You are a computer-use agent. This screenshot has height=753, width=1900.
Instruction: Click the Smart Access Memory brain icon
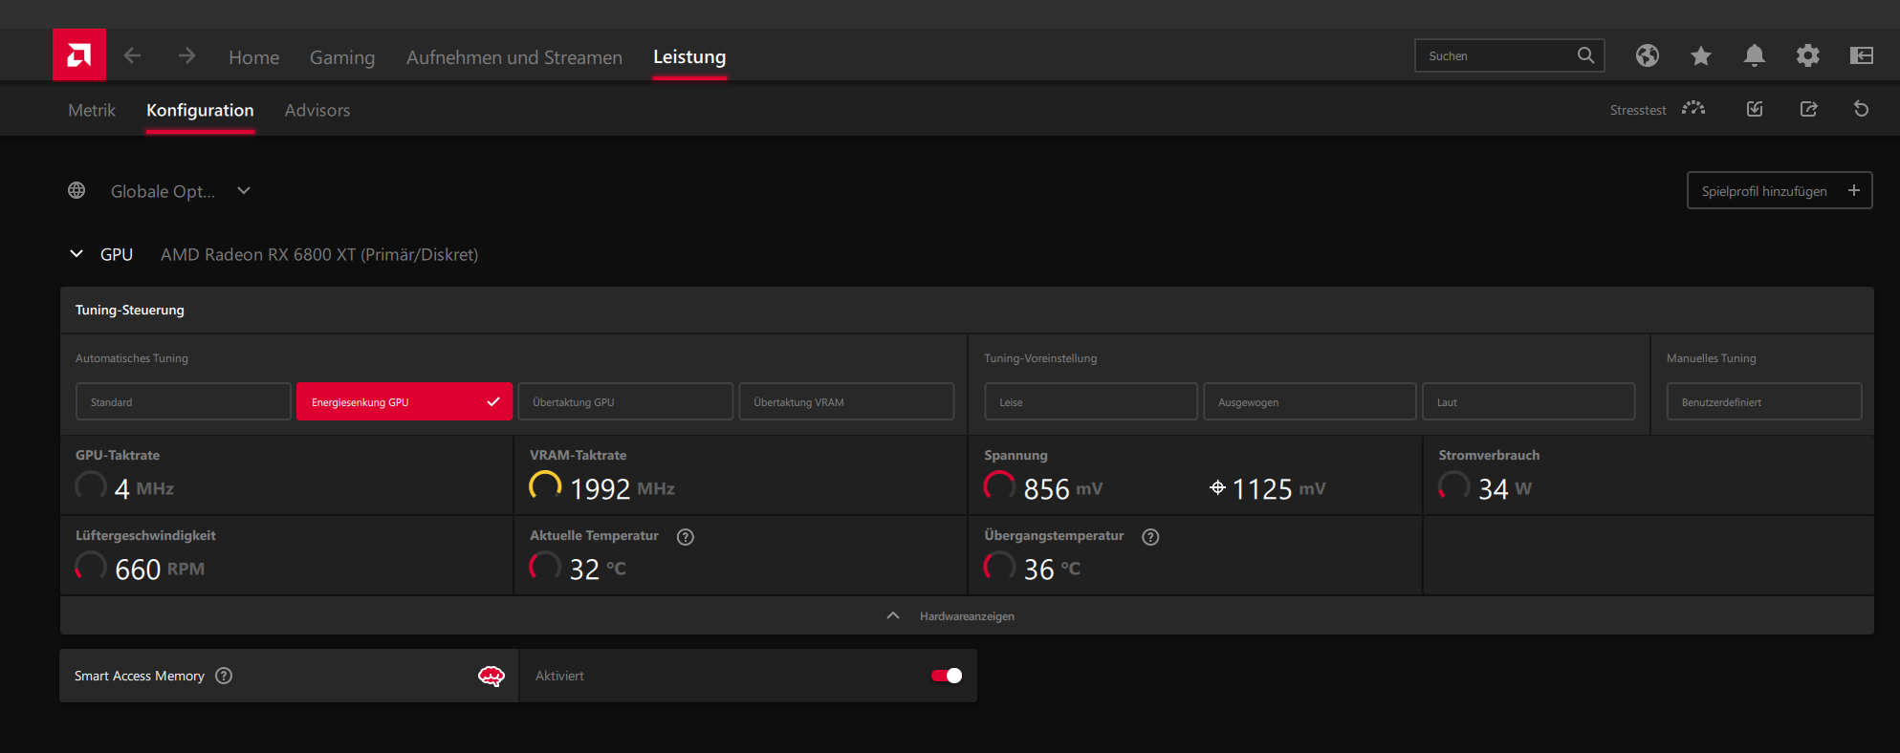491,676
